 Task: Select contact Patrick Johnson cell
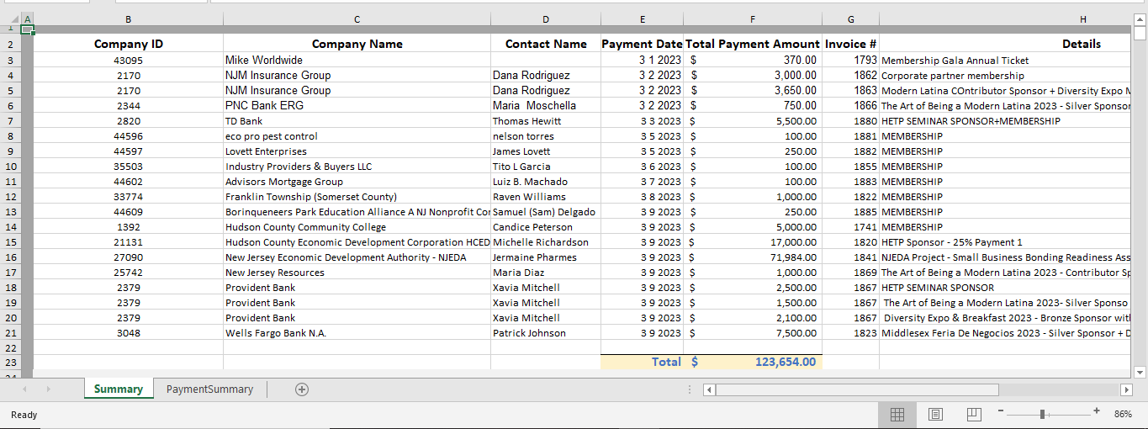(546, 333)
